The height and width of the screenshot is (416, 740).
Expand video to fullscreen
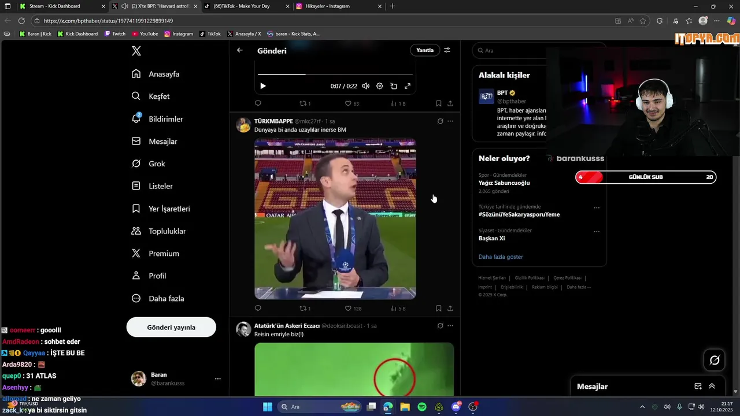click(408, 86)
